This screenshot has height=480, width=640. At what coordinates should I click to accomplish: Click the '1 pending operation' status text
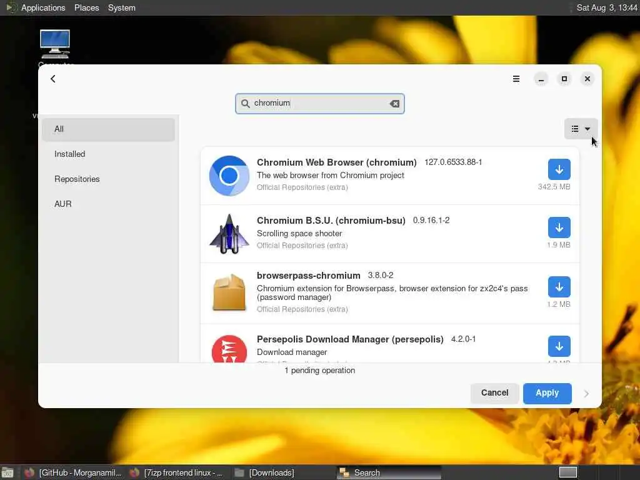pos(319,371)
